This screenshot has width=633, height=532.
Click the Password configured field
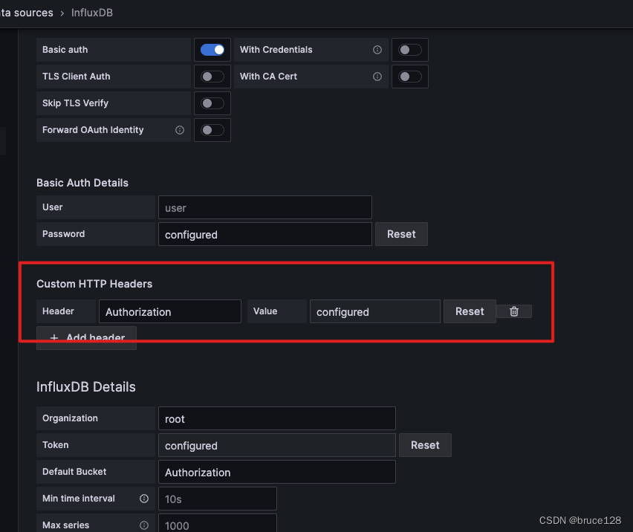pos(264,234)
